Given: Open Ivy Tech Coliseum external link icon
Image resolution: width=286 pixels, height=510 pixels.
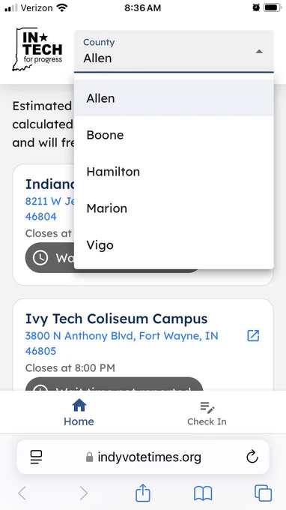Looking at the screenshot, I should pyautogui.click(x=253, y=335).
